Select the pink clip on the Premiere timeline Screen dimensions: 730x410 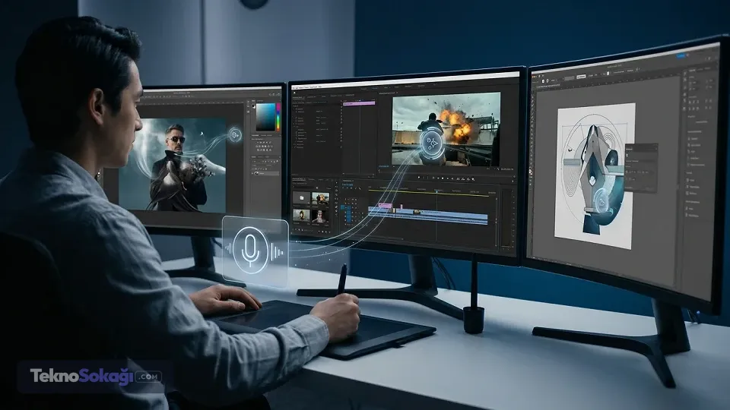pyautogui.click(x=385, y=206)
